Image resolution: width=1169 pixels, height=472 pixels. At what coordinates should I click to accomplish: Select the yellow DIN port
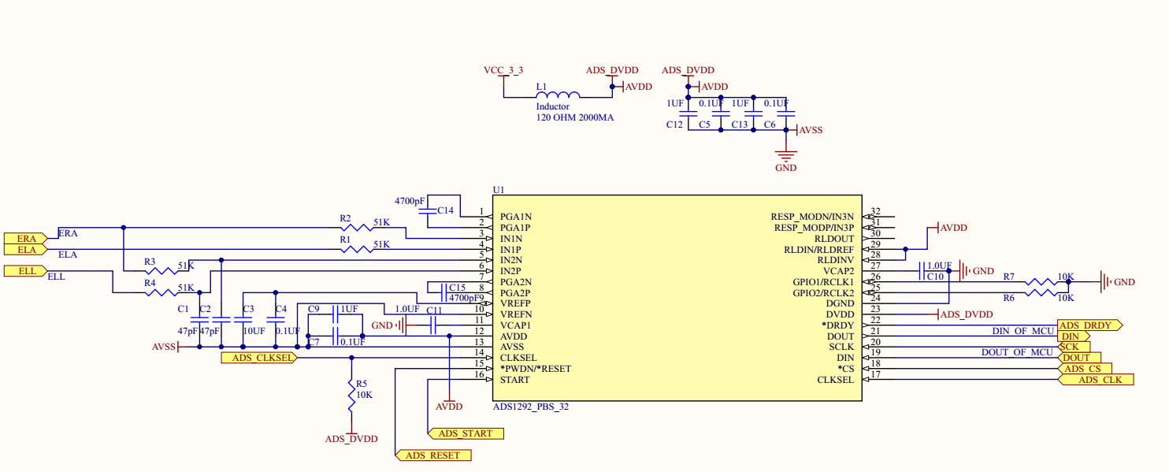point(1074,336)
